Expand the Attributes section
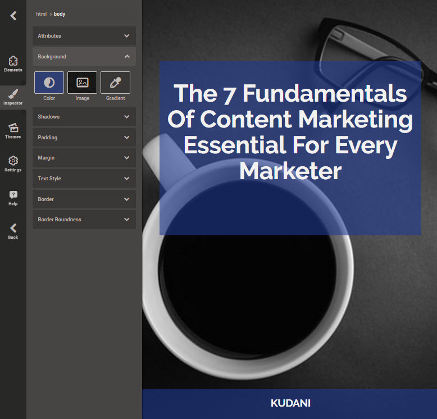Image resolution: width=437 pixels, height=419 pixels. [84, 36]
